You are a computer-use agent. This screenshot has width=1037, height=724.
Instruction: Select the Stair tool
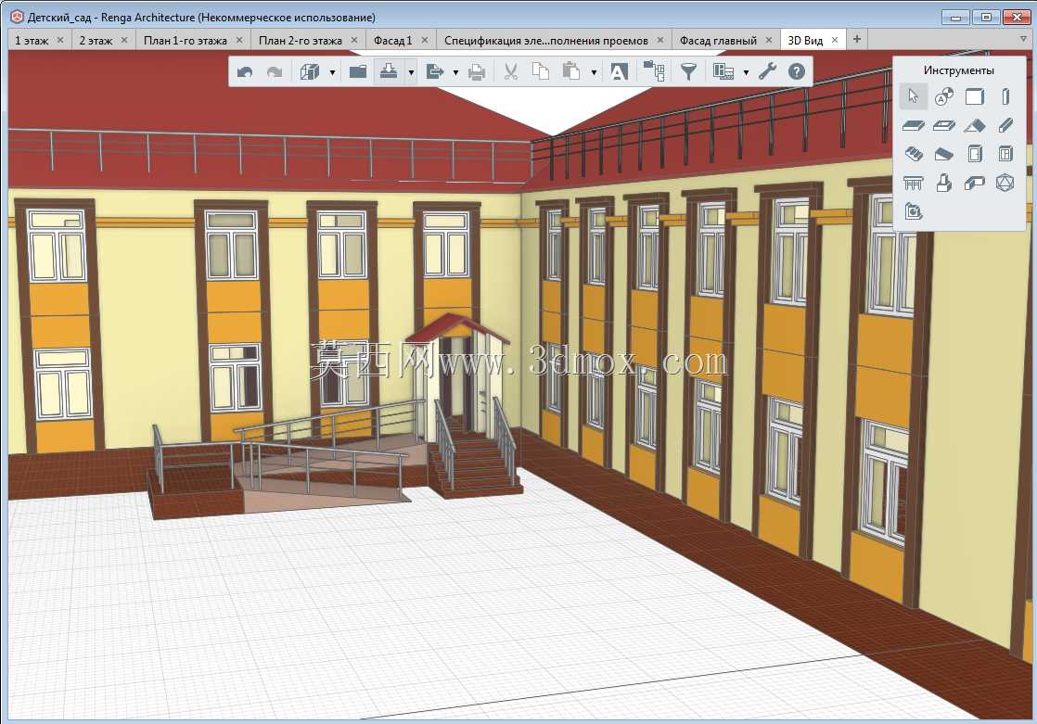(914, 154)
